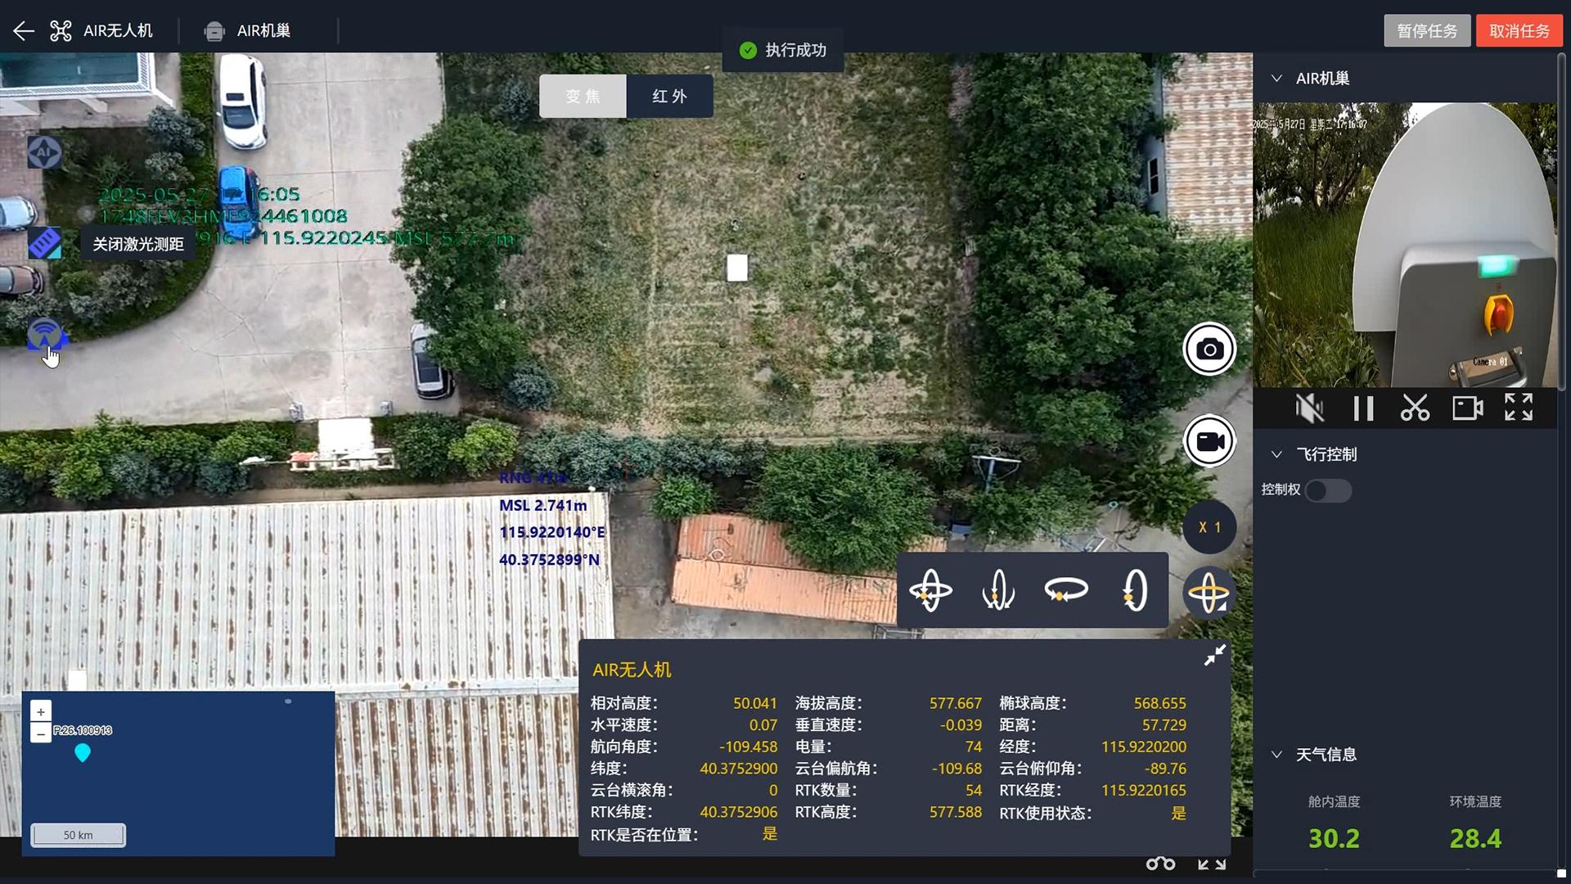Click the 取消任务 cancel mission button

coord(1519,31)
